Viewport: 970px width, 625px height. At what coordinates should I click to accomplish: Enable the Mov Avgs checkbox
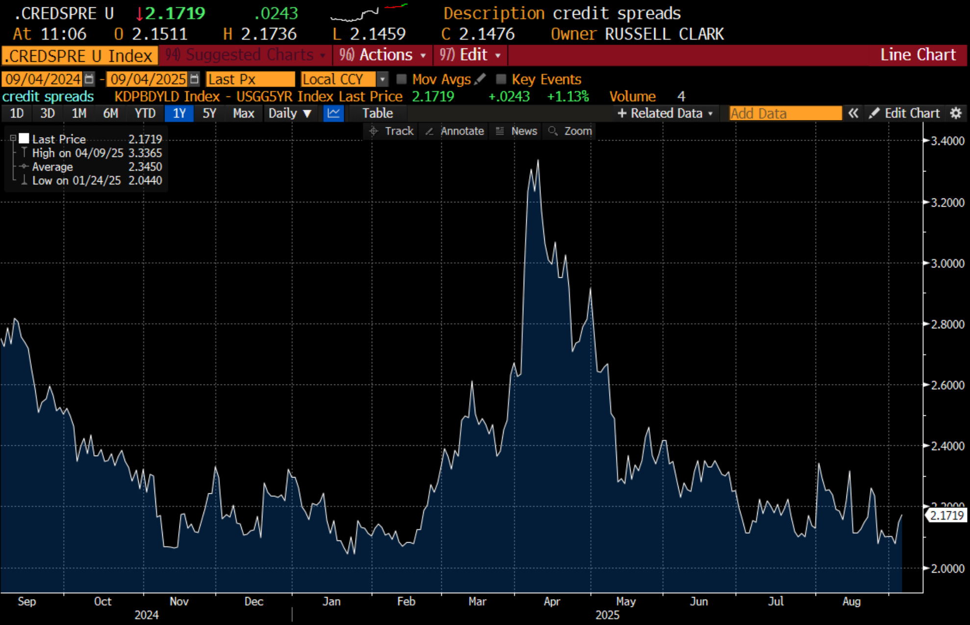401,79
